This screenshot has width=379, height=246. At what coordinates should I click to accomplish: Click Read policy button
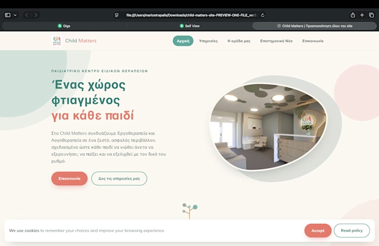pyautogui.click(x=352, y=230)
